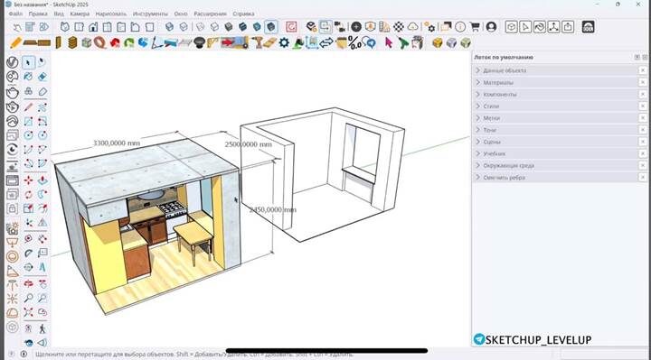Click the black gear plugin icon

pyautogui.click(x=284, y=42)
